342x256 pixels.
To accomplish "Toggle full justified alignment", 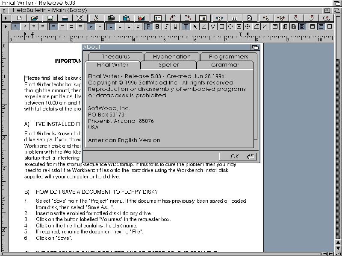I will click(43, 26).
